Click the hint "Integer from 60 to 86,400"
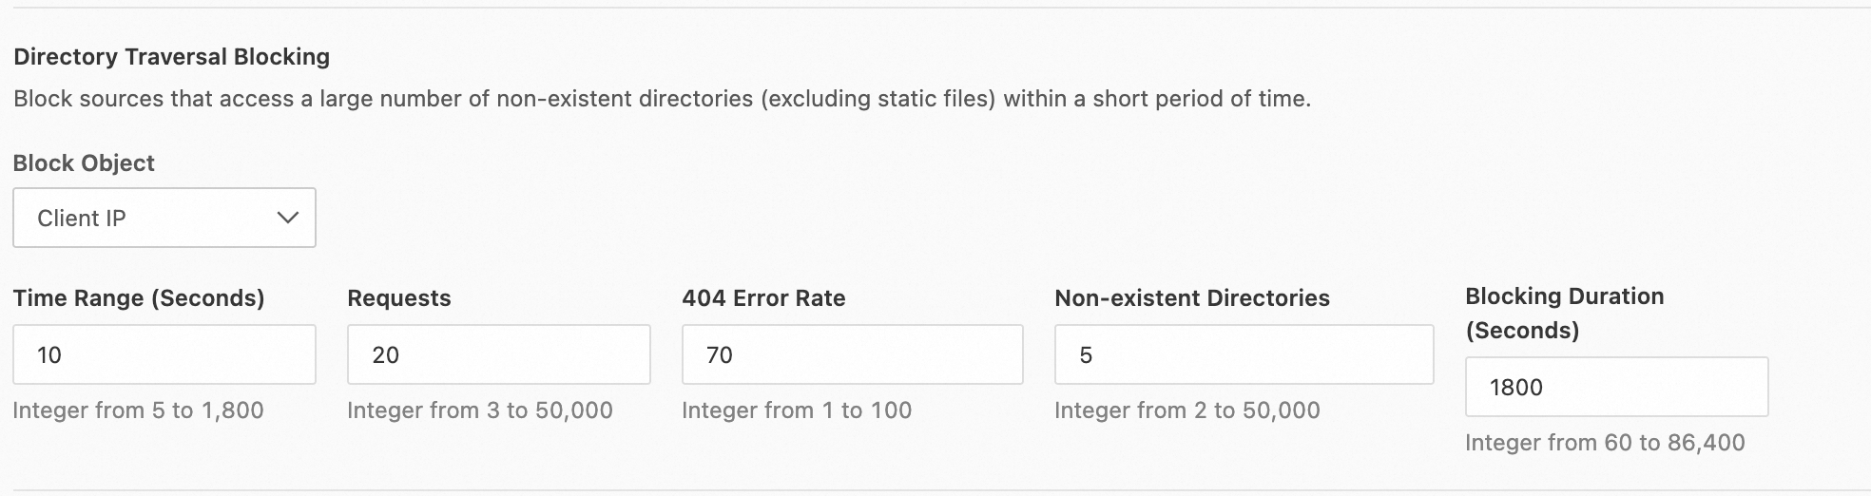This screenshot has height=496, width=1871. (x=1605, y=443)
